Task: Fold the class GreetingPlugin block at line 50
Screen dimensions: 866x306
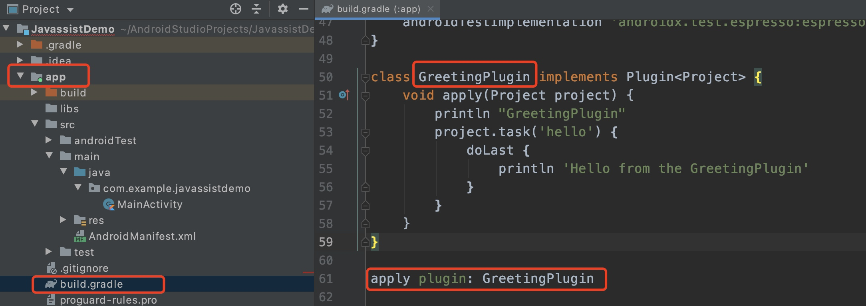Action: 365,77
